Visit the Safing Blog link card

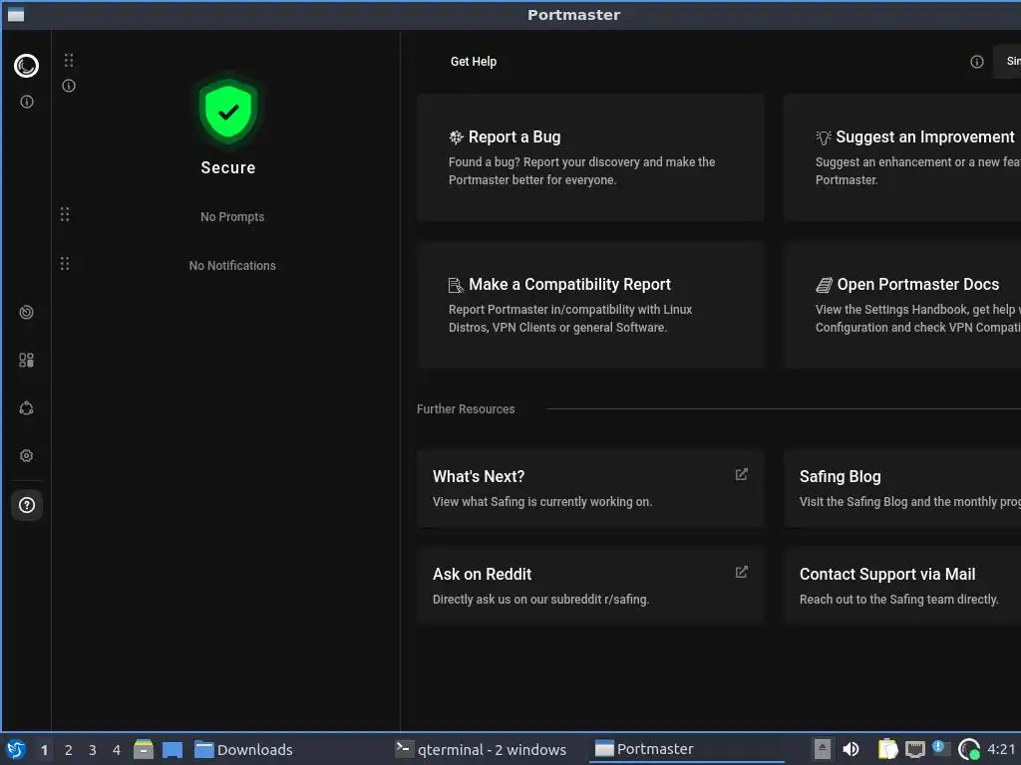902,488
